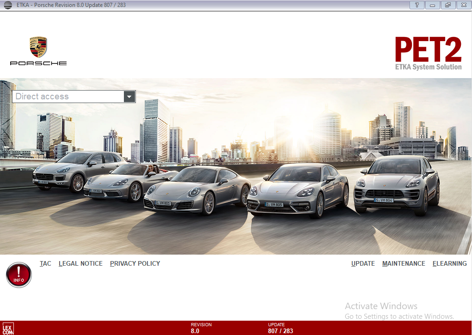
Task: Click the REVISION 8.0 area in the status bar
Action: [x=201, y=328]
